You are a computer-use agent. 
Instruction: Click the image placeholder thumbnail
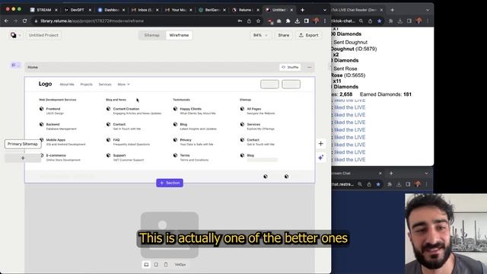click(170, 235)
